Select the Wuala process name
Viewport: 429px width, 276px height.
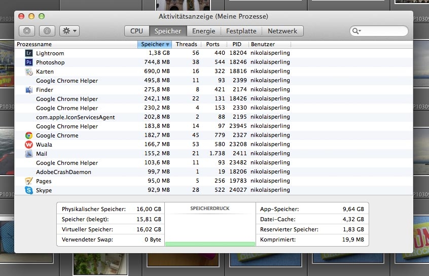tap(44, 145)
